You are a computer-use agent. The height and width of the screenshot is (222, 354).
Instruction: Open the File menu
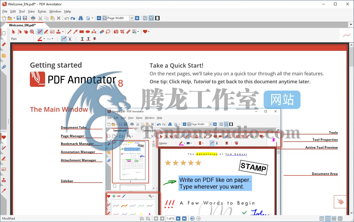[5, 11]
